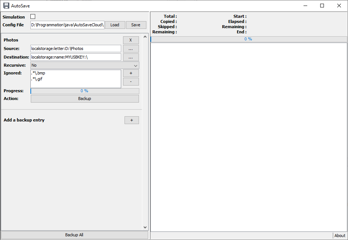Open the Recursive dropdown
This screenshot has width=348, height=240.
pos(85,66)
